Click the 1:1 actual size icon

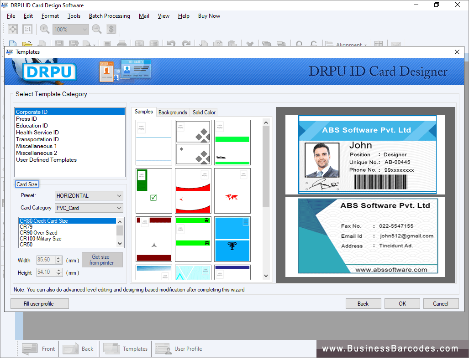click(27, 29)
